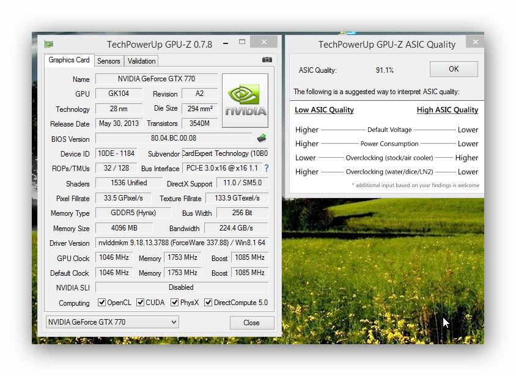Open the NVIDIA GeForce GTX 770 dropdown
This screenshot has height=376, width=516.
[x=112, y=322]
